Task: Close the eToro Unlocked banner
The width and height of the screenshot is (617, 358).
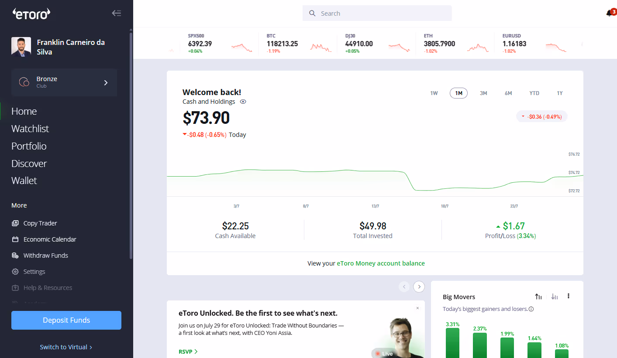Action: tap(417, 308)
